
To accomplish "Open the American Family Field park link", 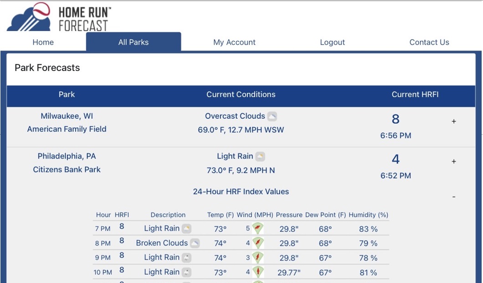I will (67, 129).
